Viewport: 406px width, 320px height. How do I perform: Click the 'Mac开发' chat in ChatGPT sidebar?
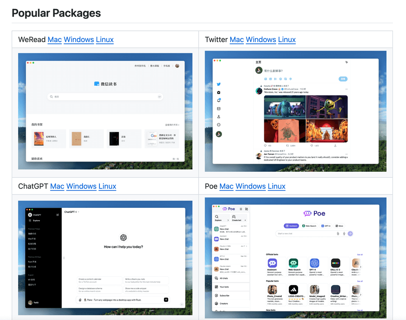click(x=32, y=239)
